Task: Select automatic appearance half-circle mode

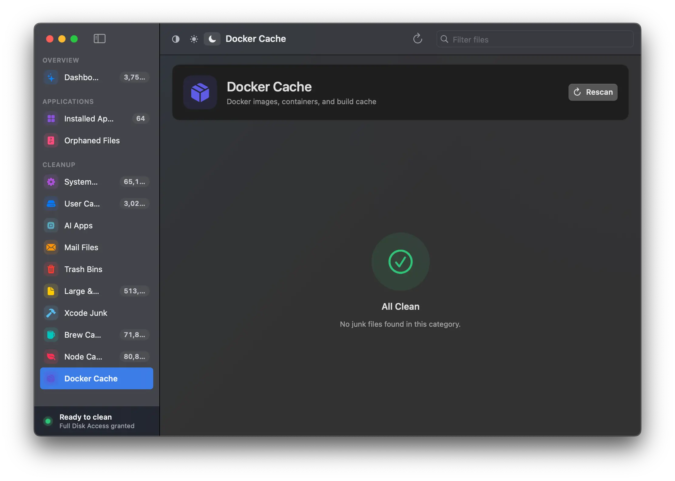Action: [176, 39]
